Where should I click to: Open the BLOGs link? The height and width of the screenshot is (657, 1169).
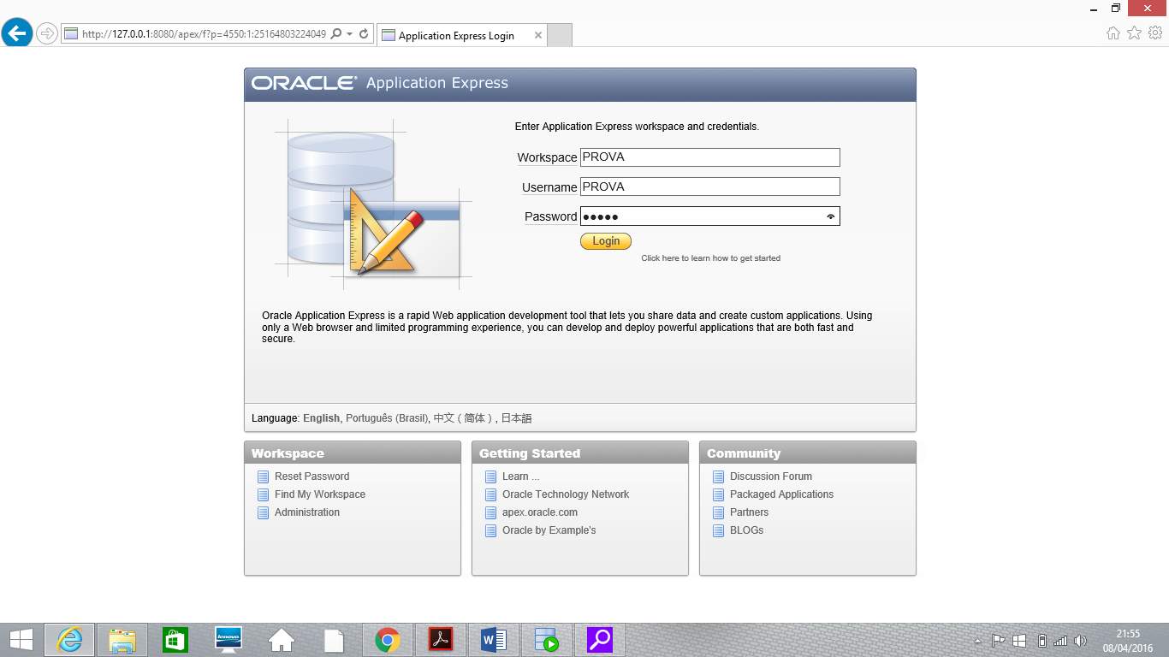click(746, 530)
